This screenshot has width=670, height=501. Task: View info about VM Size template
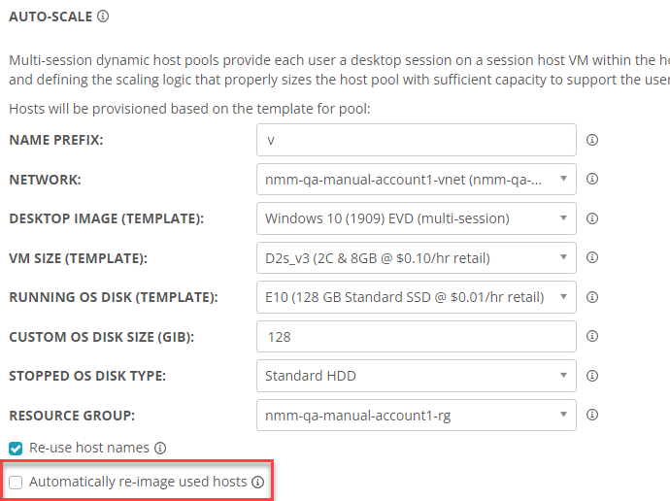[591, 257]
